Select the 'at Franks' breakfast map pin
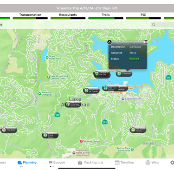Screen dimensions: 174x170 [91, 90]
